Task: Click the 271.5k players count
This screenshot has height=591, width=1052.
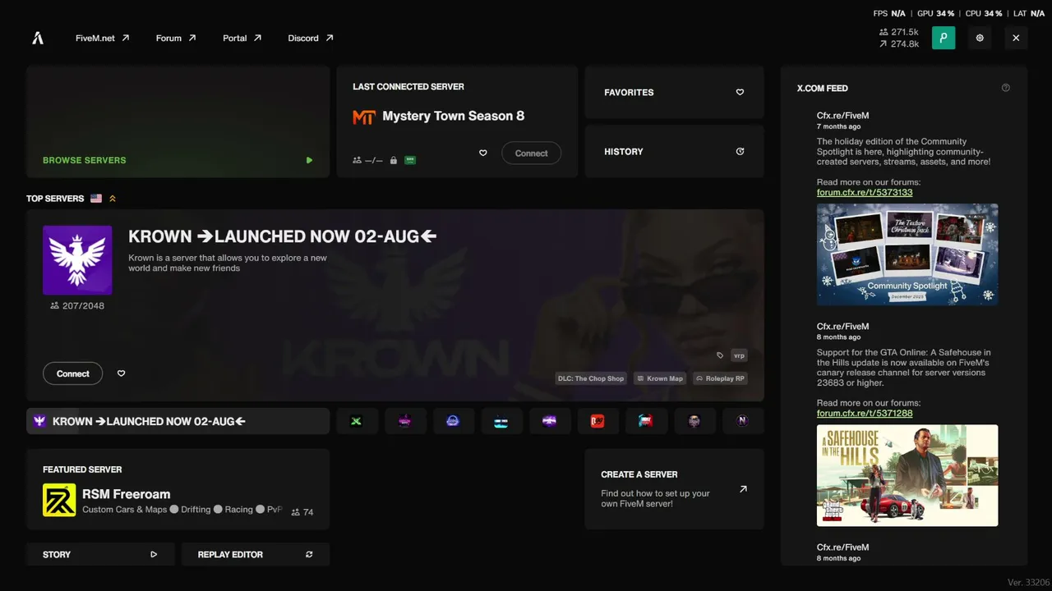Action: point(899,32)
